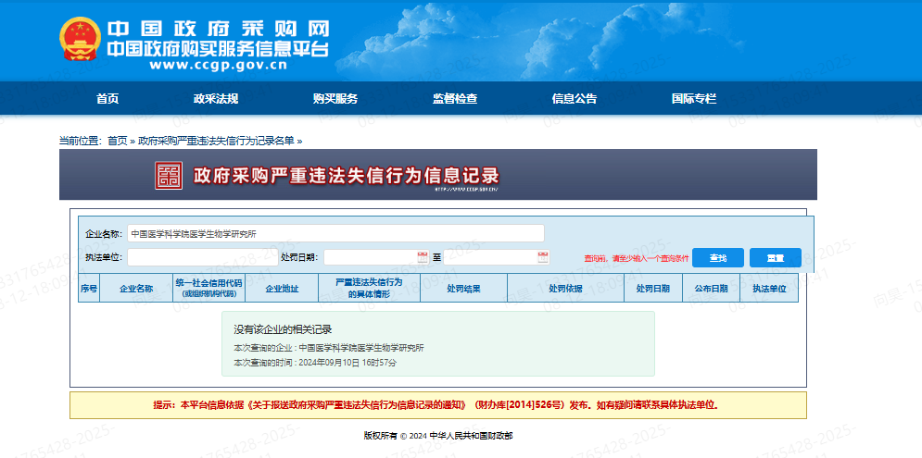This screenshot has height=458, width=922.
Task: Click the 本次查询的时间 result line
Action: pos(315,363)
